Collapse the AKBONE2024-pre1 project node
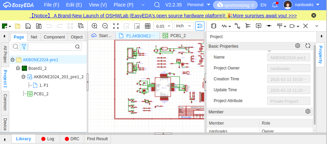327x144 pixels. click(13, 60)
